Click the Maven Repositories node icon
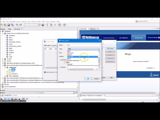 [3, 86]
